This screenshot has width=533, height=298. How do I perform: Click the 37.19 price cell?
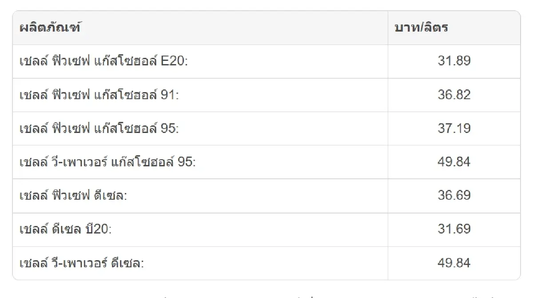tap(454, 129)
